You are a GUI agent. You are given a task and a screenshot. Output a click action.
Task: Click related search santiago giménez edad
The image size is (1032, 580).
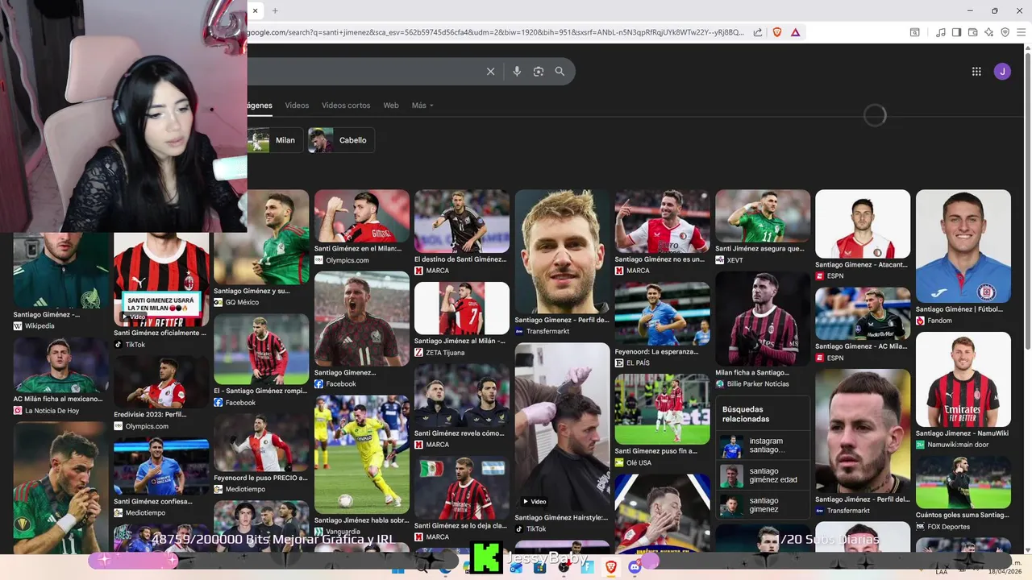point(764,475)
